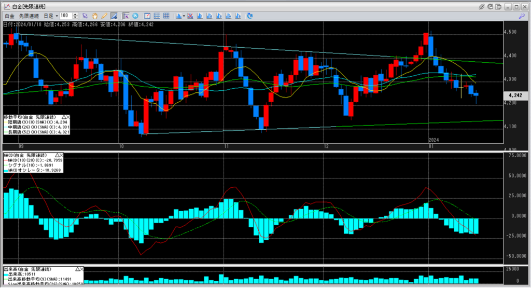Select the arrow pointer tool
This screenshot has width=531, height=288.
85,16
